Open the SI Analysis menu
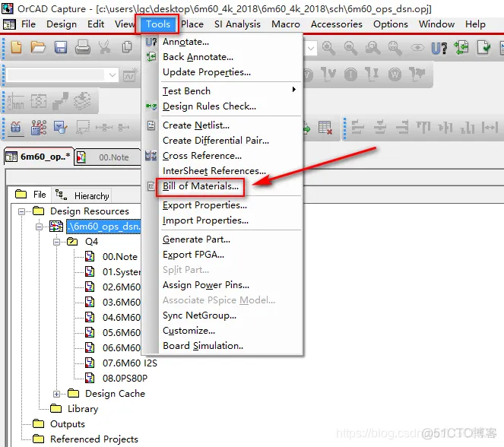 pos(237,24)
